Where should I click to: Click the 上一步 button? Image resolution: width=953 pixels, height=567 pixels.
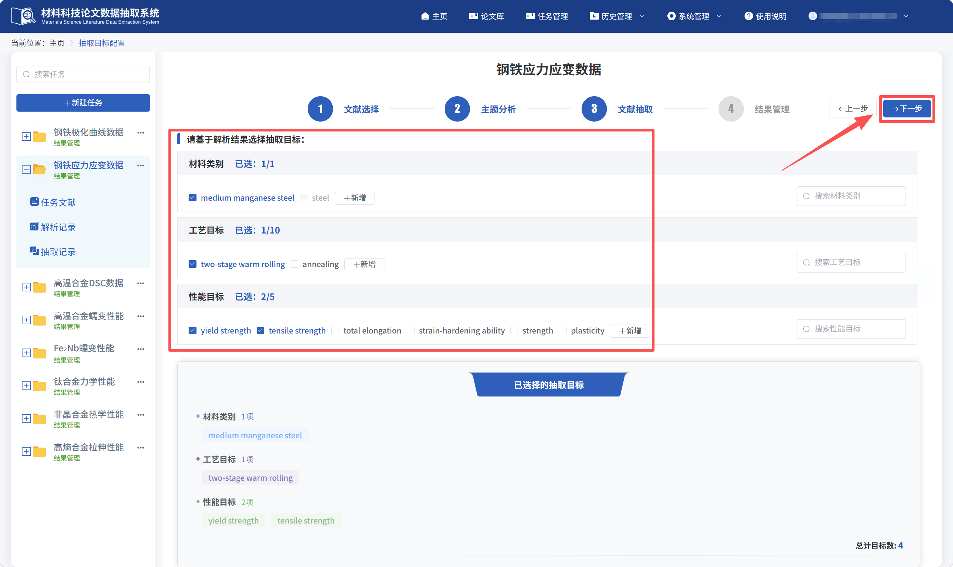pos(853,109)
